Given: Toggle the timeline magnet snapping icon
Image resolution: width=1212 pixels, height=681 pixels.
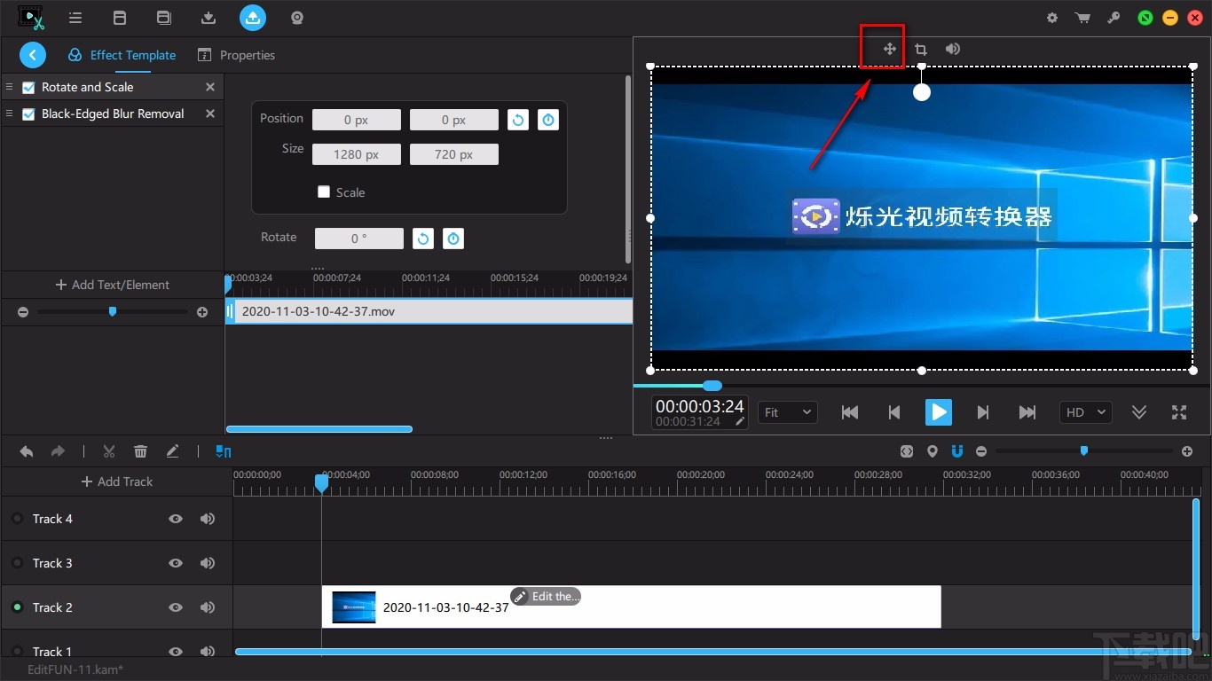Looking at the screenshot, I should pyautogui.click(x=957, y=451).
